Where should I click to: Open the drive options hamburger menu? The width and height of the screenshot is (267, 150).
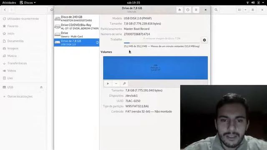[196, 10]
